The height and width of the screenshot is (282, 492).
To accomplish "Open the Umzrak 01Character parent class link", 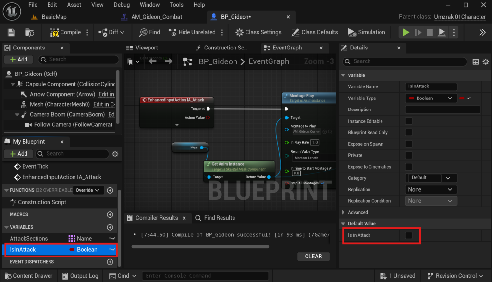I will (460, 17).
